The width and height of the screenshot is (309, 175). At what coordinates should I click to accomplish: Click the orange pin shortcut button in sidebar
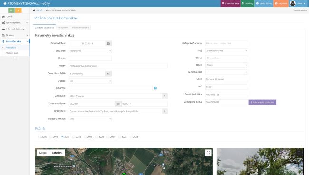click(19, 10)
